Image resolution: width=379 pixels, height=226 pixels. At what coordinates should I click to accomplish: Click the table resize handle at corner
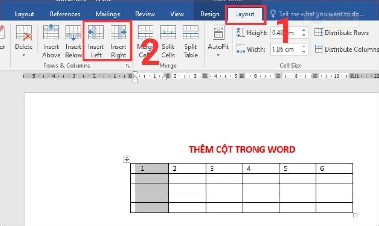click(355, 215)
